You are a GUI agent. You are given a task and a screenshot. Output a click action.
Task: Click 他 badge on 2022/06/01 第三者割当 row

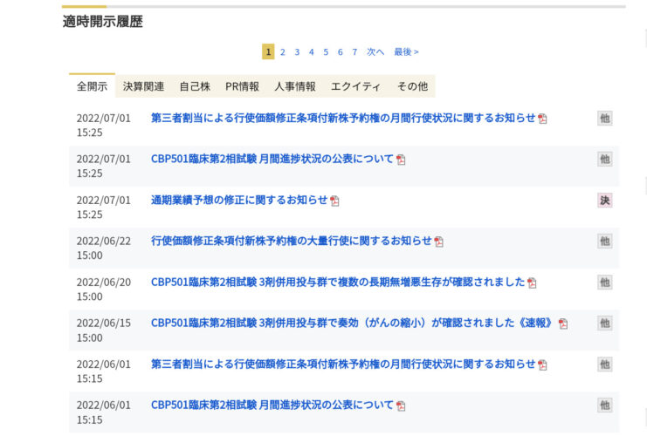coord(604,364)
